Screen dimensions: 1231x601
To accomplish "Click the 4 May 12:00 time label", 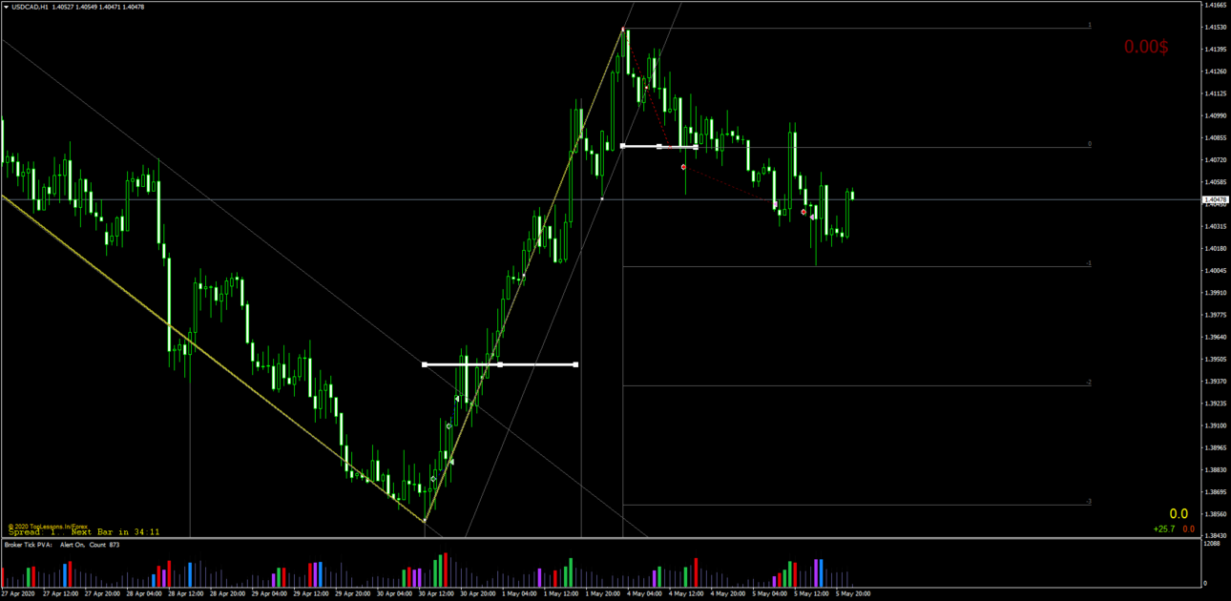I will click(x=688, y=593).
